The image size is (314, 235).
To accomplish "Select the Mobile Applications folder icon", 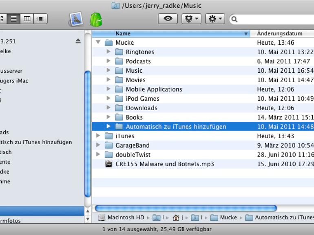I will (x=119, y=89).
